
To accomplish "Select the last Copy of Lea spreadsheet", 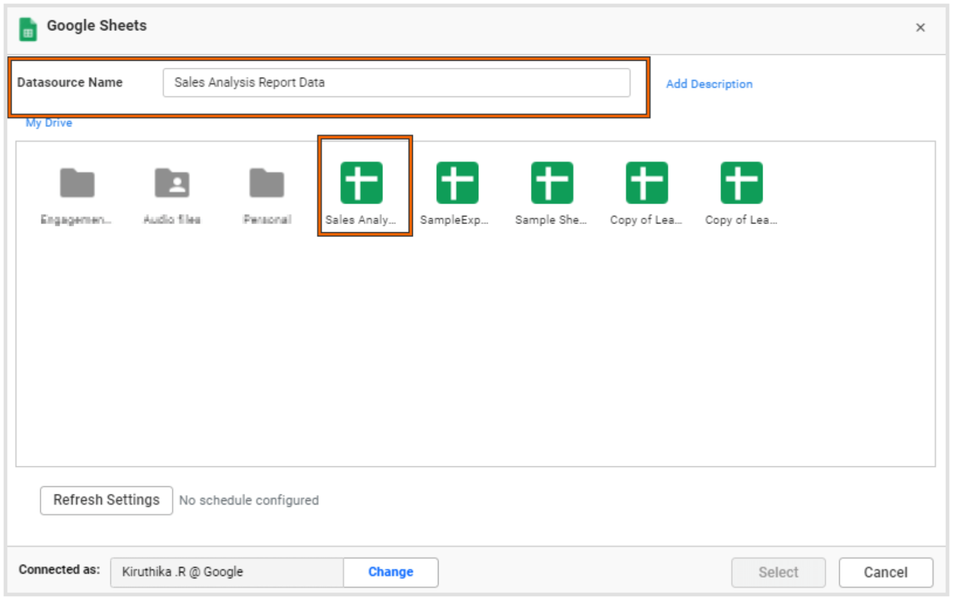I will 740,182.
